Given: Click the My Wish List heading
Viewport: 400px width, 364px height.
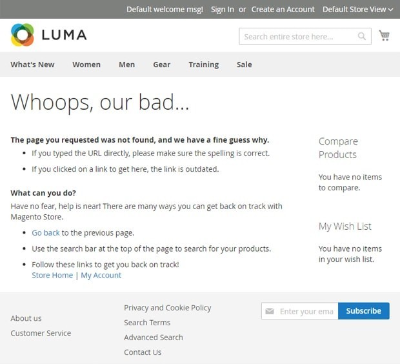Looking at the screenshot, I should click(345, 227).
